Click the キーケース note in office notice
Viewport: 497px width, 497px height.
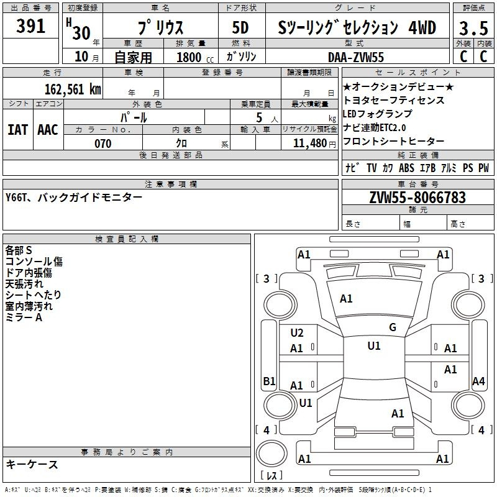(32, 464)
